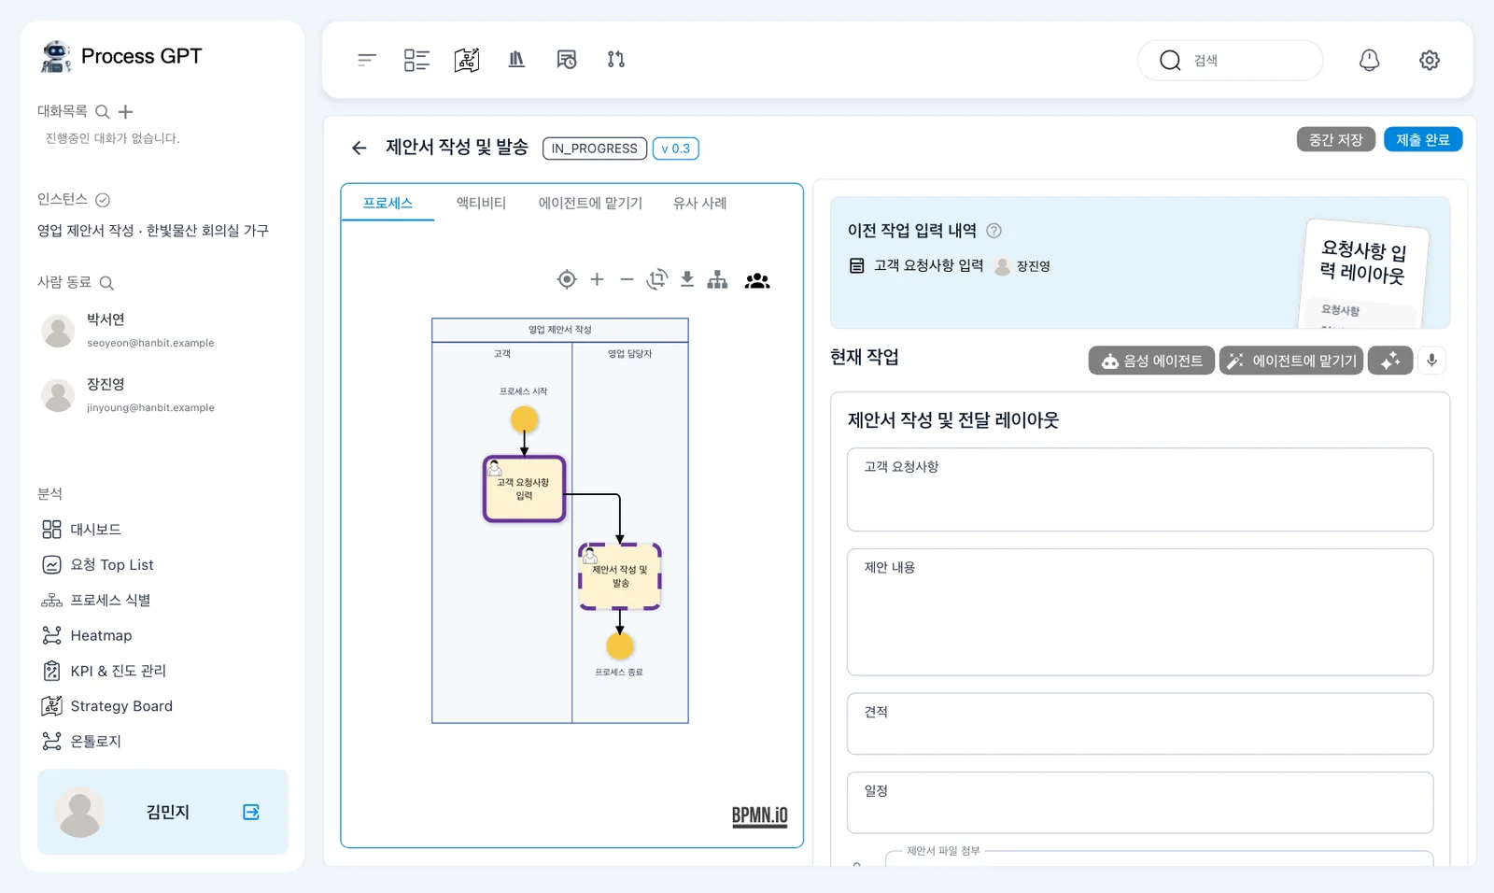1494x893 pixels.
Task: Click the 중간 저장 button
Action: coord(1336,139)
